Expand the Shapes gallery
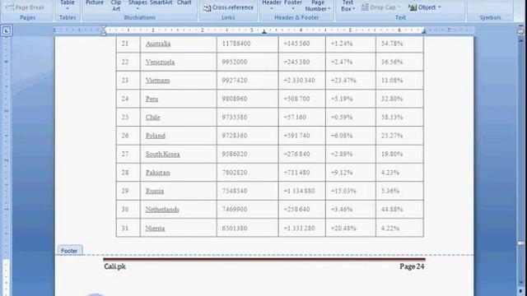The image size is (527, 296). pos(138,4)
